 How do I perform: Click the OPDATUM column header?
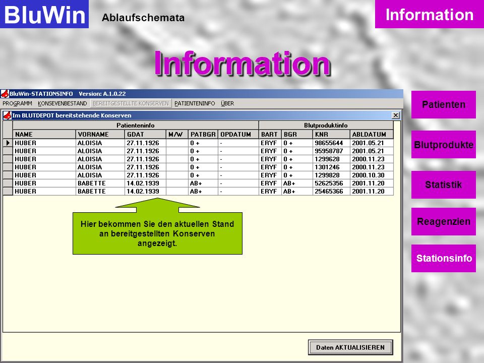(238, 134)
